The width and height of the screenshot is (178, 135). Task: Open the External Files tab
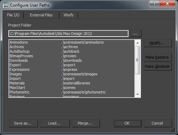[x=41, y=15]
